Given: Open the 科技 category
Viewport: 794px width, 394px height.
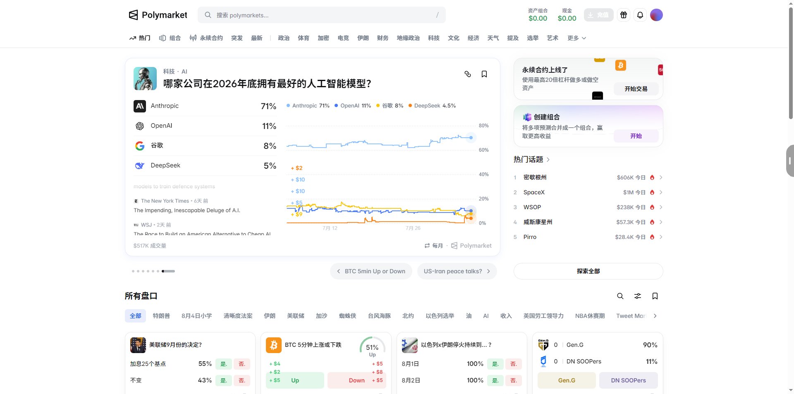Looking at the screenshot, I should click(x=434, y=38).
